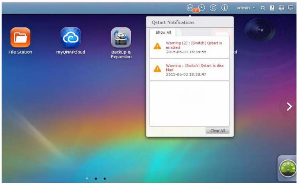Click warning triangle beside Qstart disabled message
Screen dimensions: 297x183
pyautogui.click(x=157, y=69)
